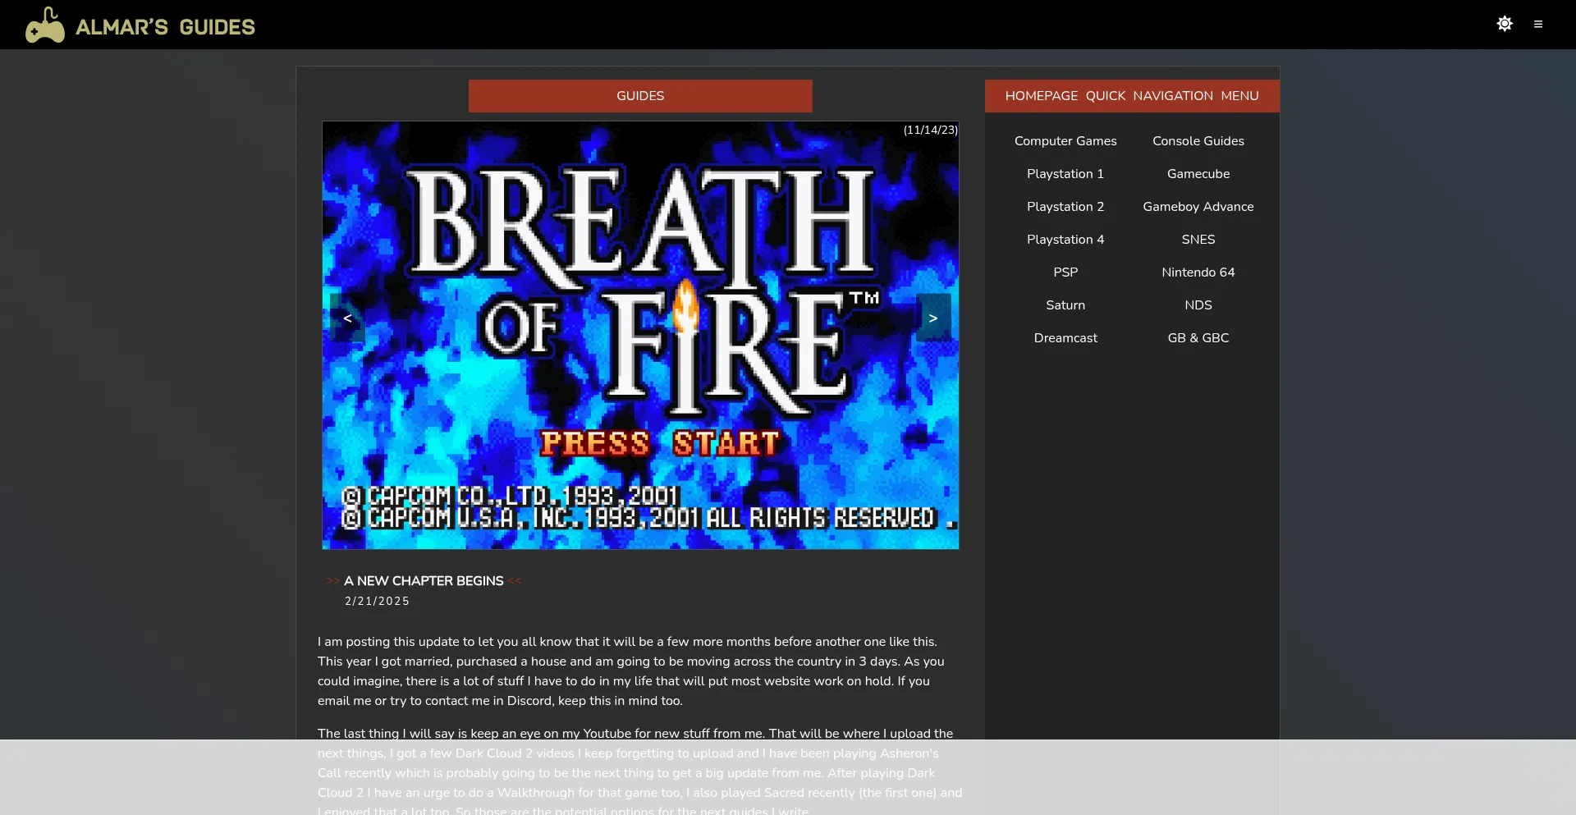
Task: Click the (11/14/23) slide date label
Action: 930,130
